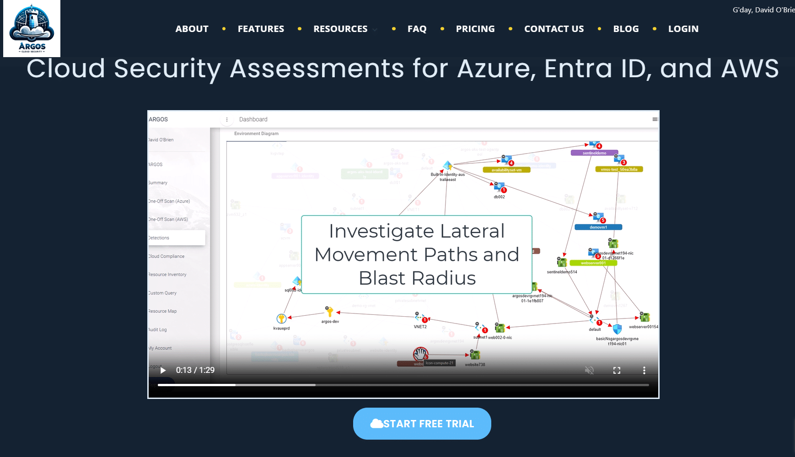
Task: Click the dashboard three-dot menu icon
Action: point(227,119)
